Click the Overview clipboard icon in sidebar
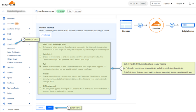 [x=4, y=18]
